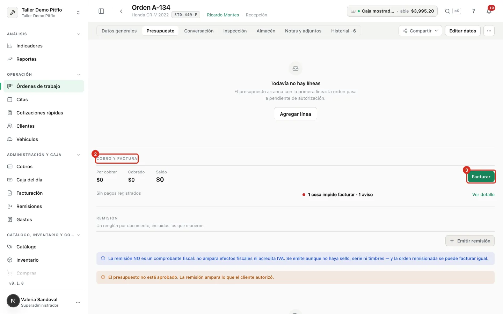Switch to the Almacén tab
This screenshot has width=503, height=314.
pyautogui.click(x=266, y=31)
